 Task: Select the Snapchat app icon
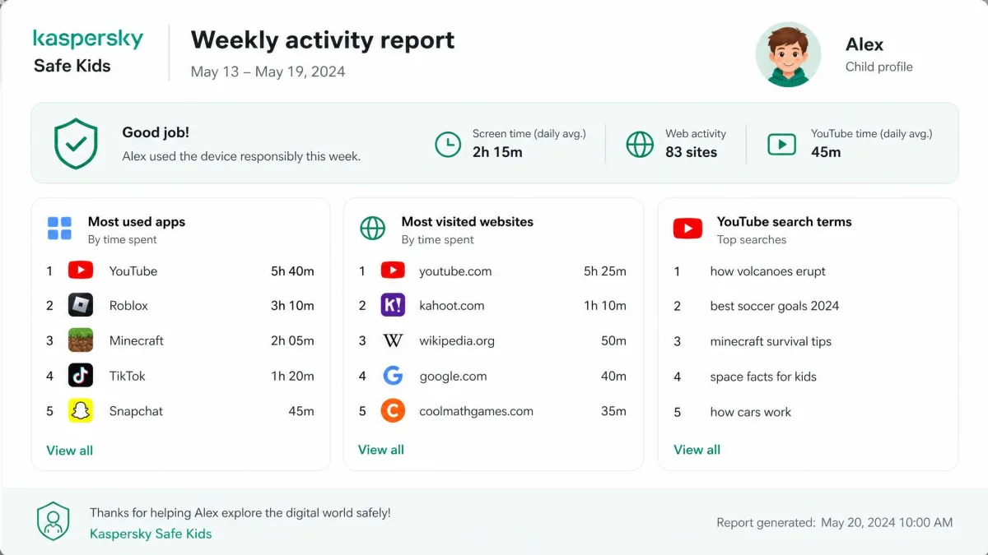tap(81, 411)
